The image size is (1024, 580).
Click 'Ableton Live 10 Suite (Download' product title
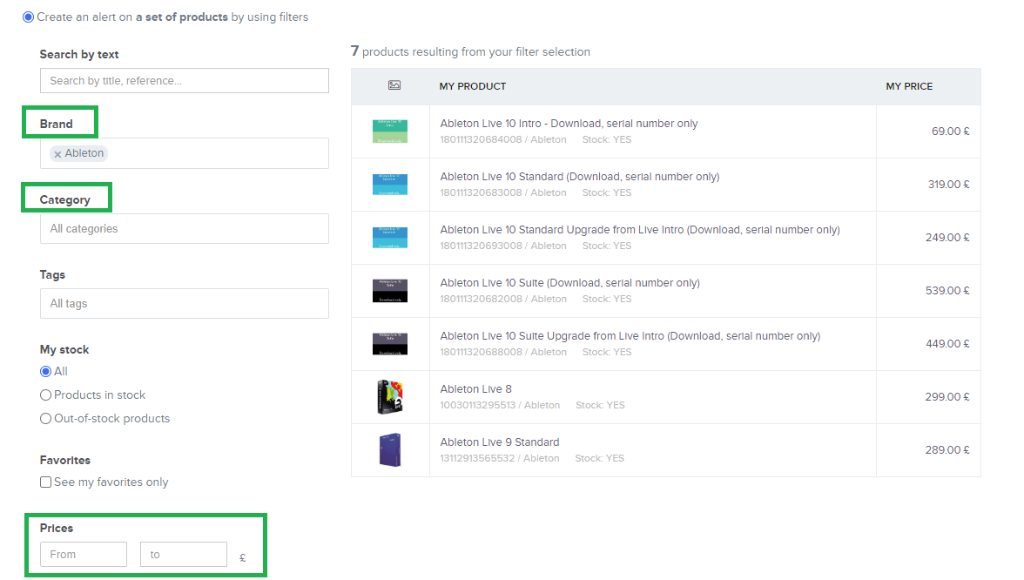(x=570, y=283)
